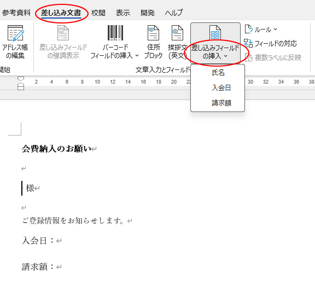Open the ルール dropdown
Image resolution: width=315 pixels, height=282 pixels.
pyautogui.click(x=261, y=30)
